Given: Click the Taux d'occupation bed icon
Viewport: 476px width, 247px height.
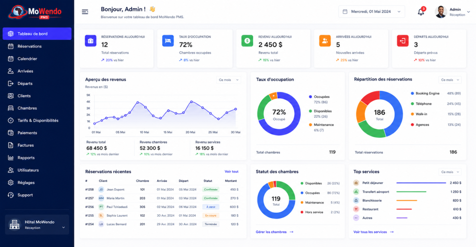Looking at the screenshot, I should (168, 41).
